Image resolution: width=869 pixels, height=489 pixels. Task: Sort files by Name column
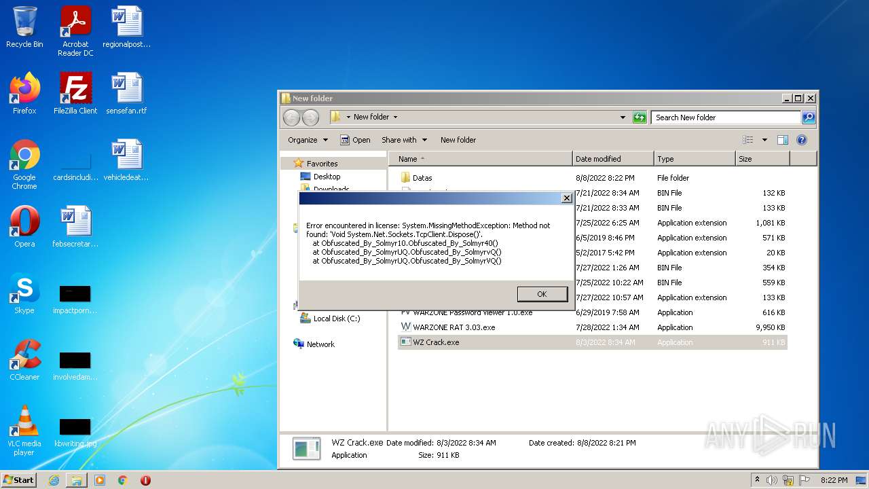(x=480, y=159)
